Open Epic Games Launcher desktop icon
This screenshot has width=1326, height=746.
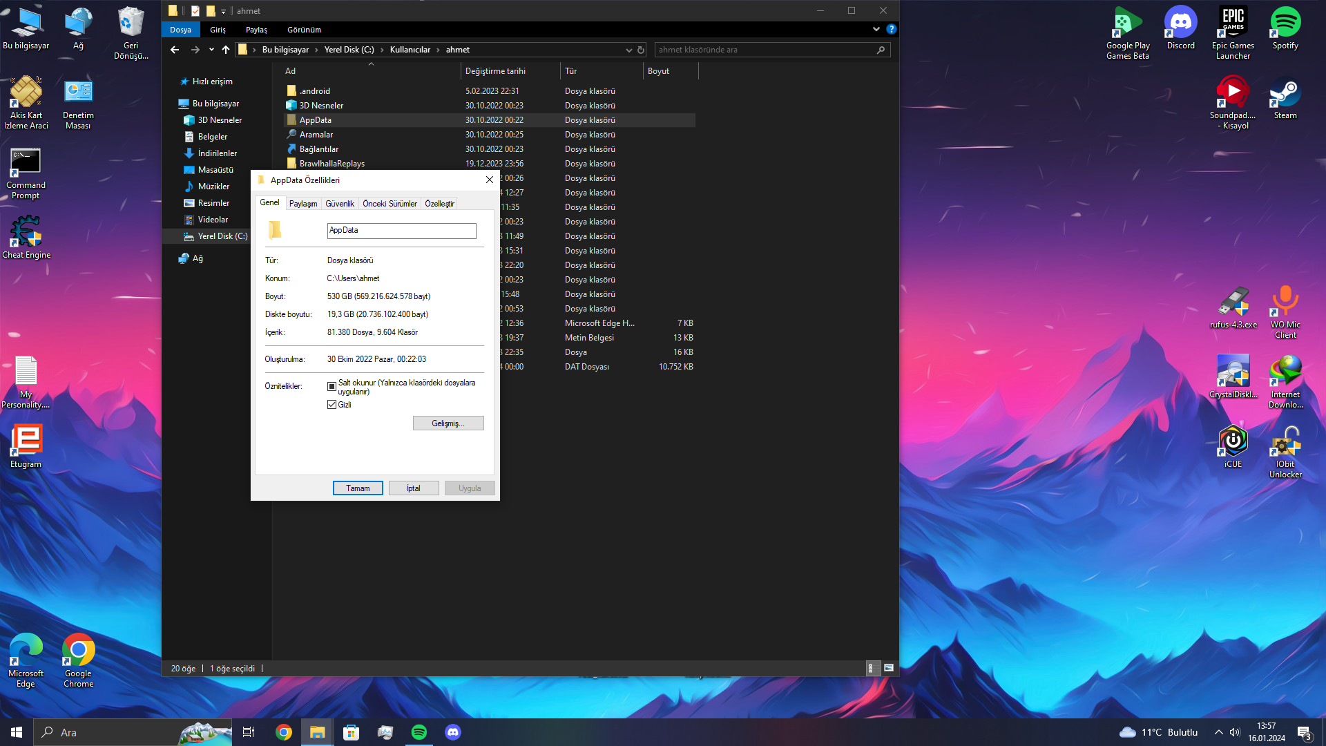point(1233,32)
